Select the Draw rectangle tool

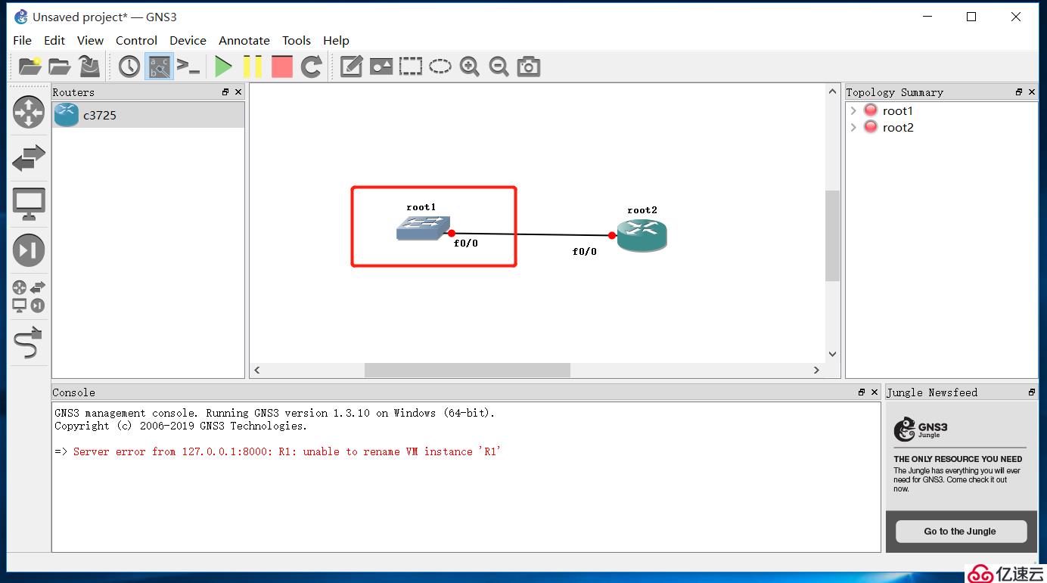411,67
